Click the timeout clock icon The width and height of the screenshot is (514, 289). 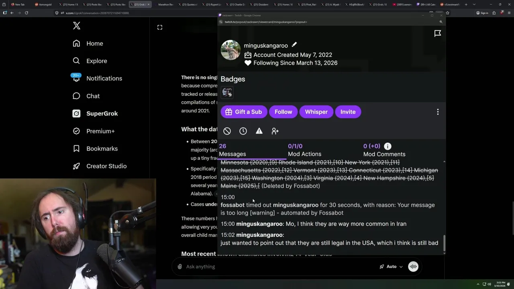(243, 131)
